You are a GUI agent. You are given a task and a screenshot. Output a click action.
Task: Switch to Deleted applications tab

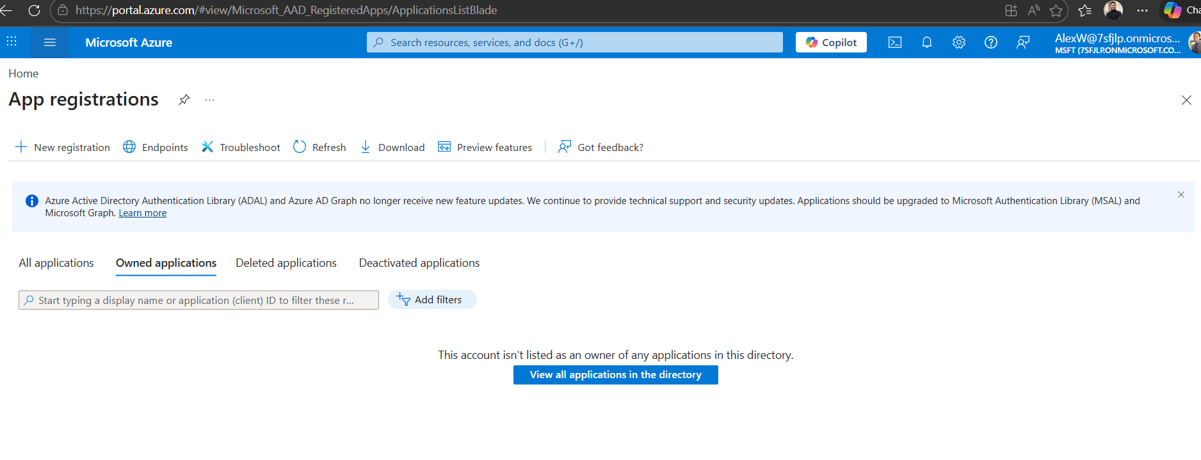point(286,263)
